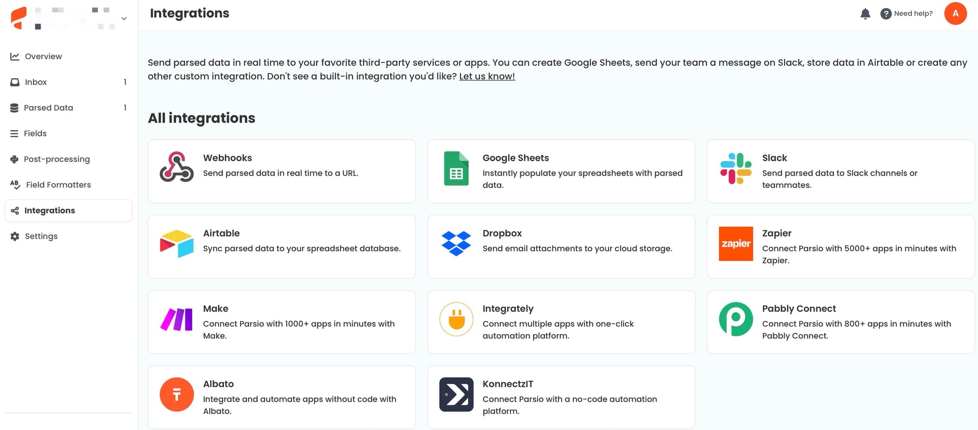This screenshot has width=978, height=430.
Task: Click the Slack logo icon
Action: click(x=735, y=168)
